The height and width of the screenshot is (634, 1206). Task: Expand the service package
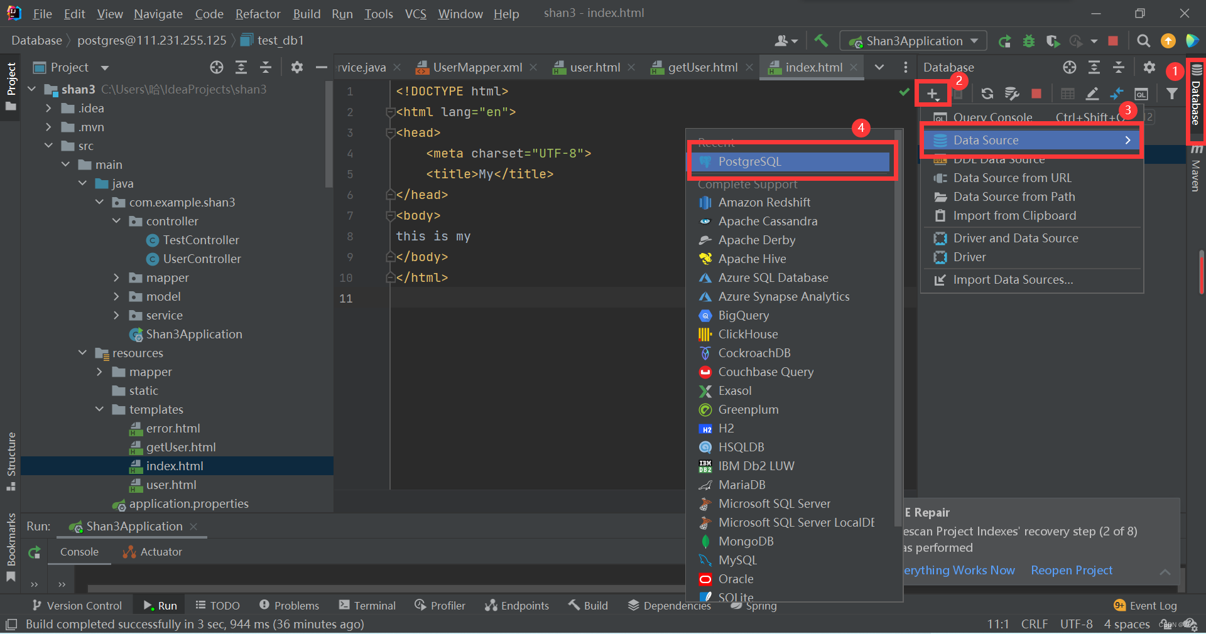116,315
